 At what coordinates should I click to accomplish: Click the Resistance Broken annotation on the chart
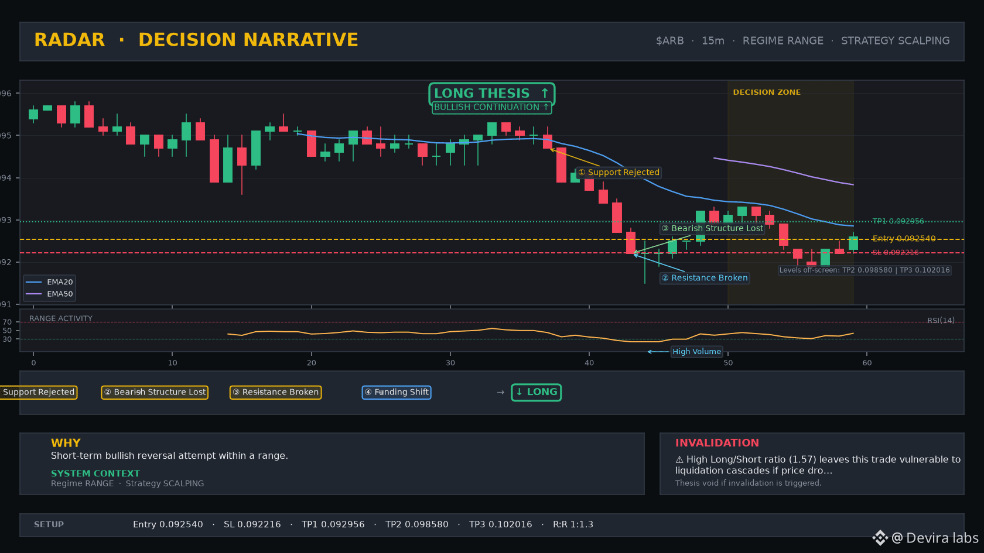pyautogui.click(x=705, y=278)
